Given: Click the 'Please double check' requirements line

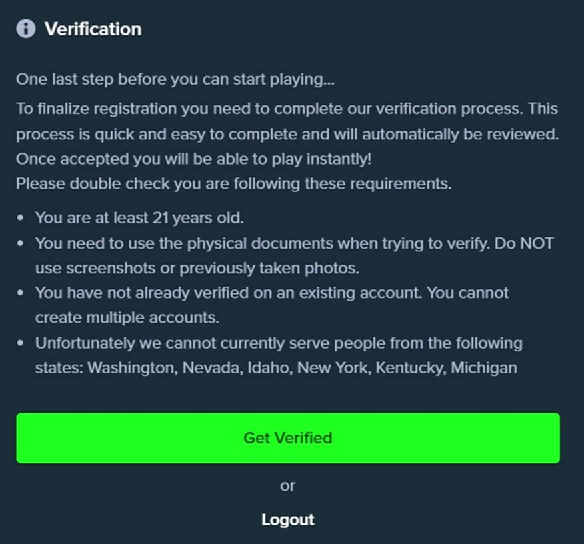Looking at the screenshot, I should click(234, 183).
